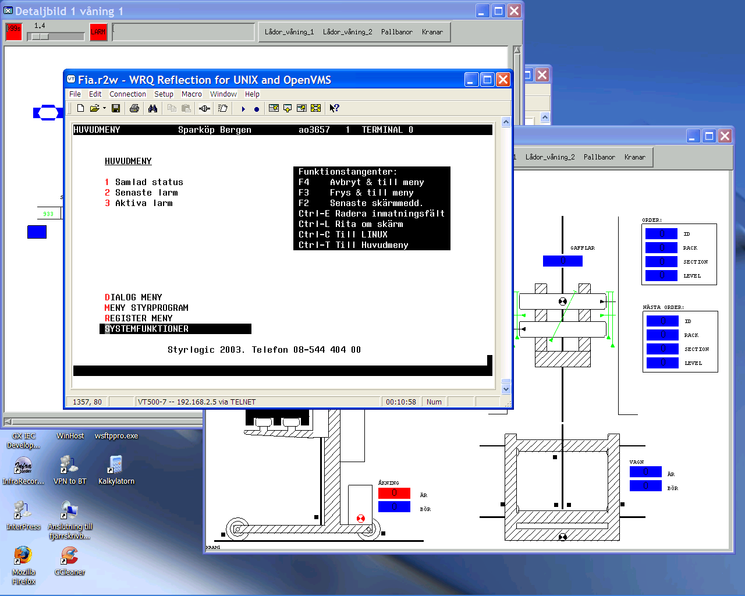Viewport: 745px width, 596px height.
Task: Open the File menu in Reflection
Action: click(75, 94)
